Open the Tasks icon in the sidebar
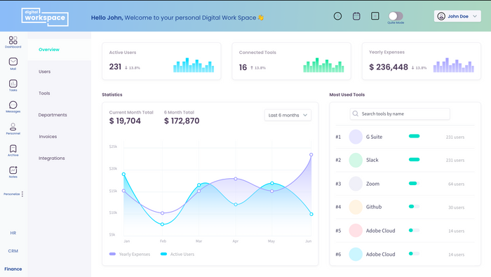 (x=13, y=83)
